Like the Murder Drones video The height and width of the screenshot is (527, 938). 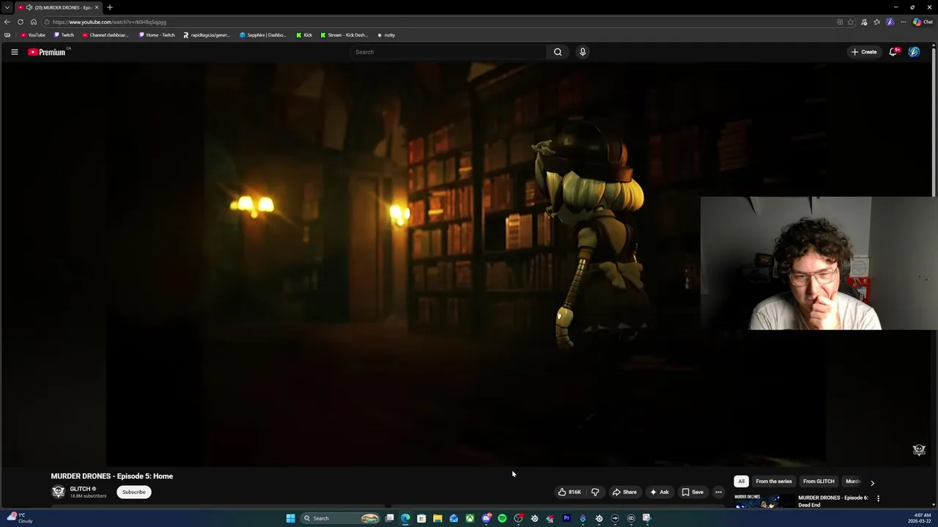coord(569,492)
